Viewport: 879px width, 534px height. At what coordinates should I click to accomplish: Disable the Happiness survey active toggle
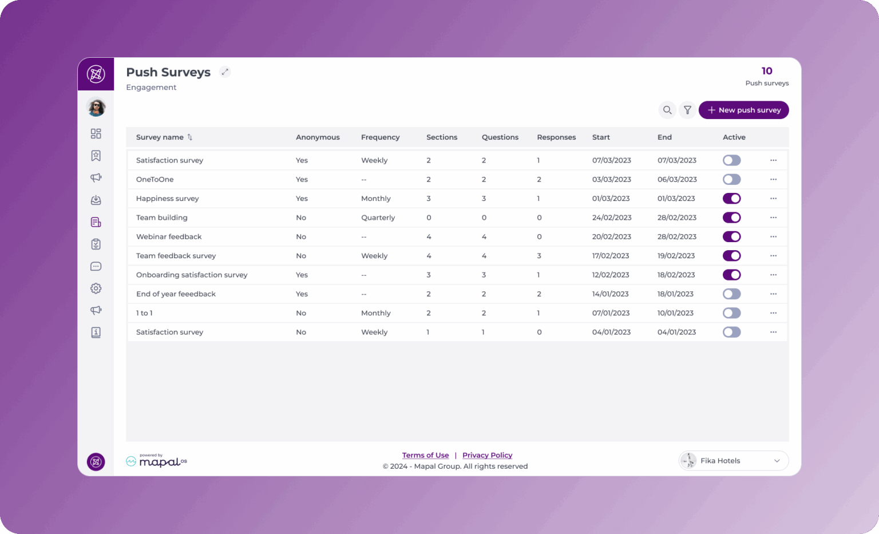pos(732,199)
